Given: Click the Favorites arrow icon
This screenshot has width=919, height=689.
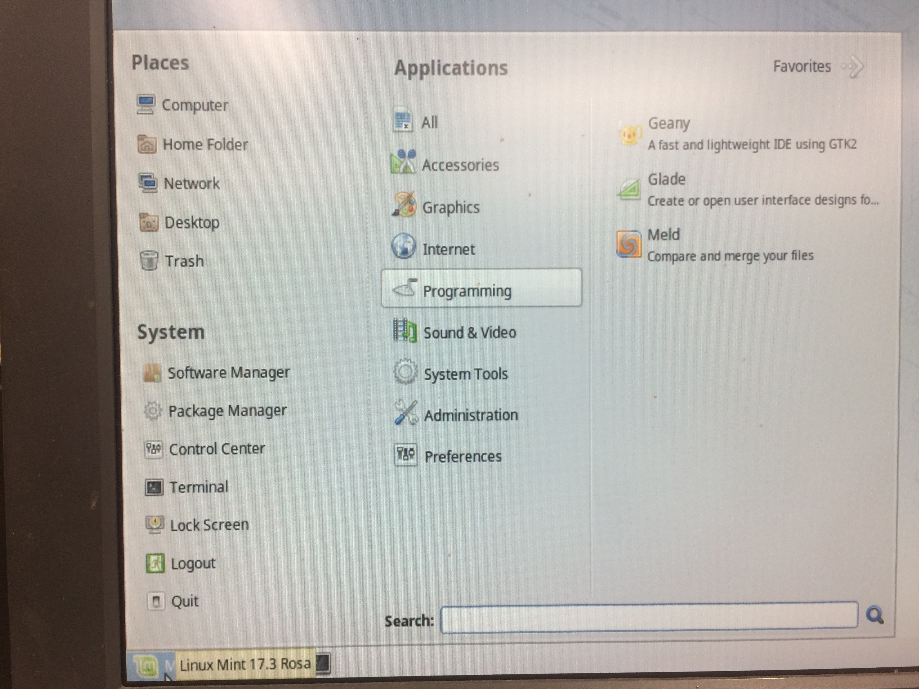Looking at the screenshot, I should point(853,66).
